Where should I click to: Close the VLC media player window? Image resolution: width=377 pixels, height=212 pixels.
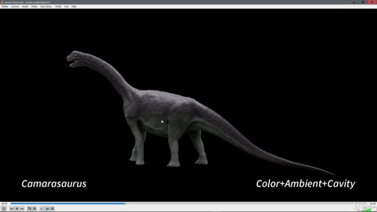372,2
